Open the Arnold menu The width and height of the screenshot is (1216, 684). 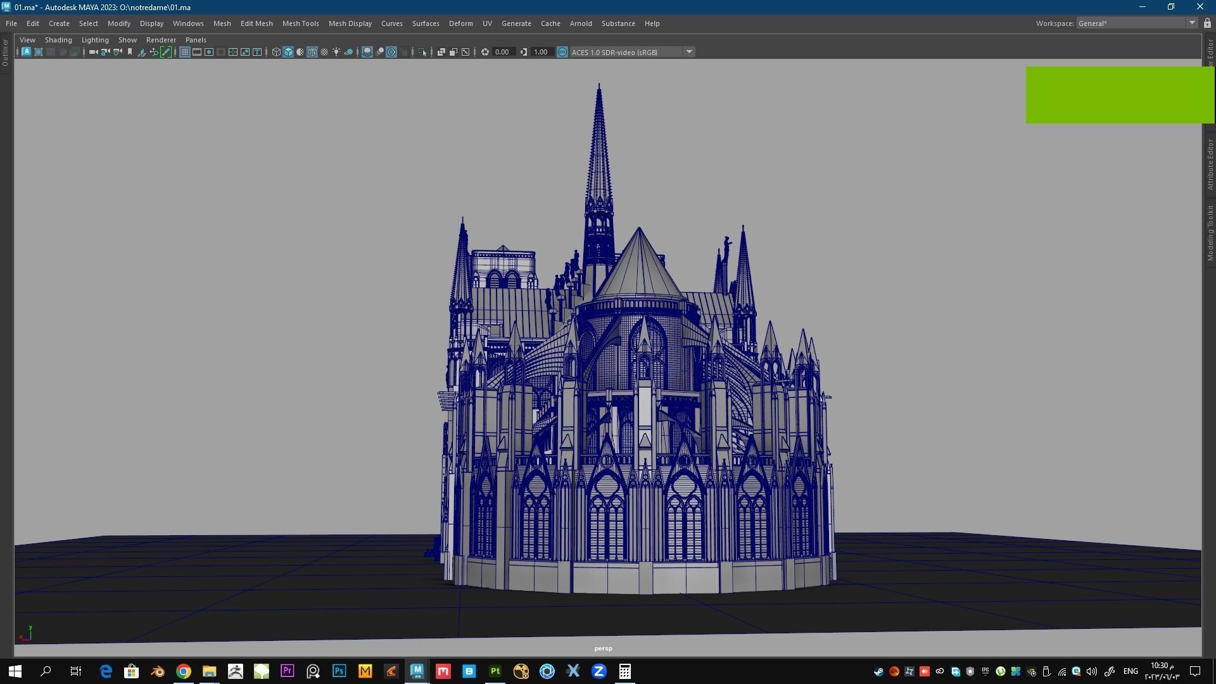[581, 23]
